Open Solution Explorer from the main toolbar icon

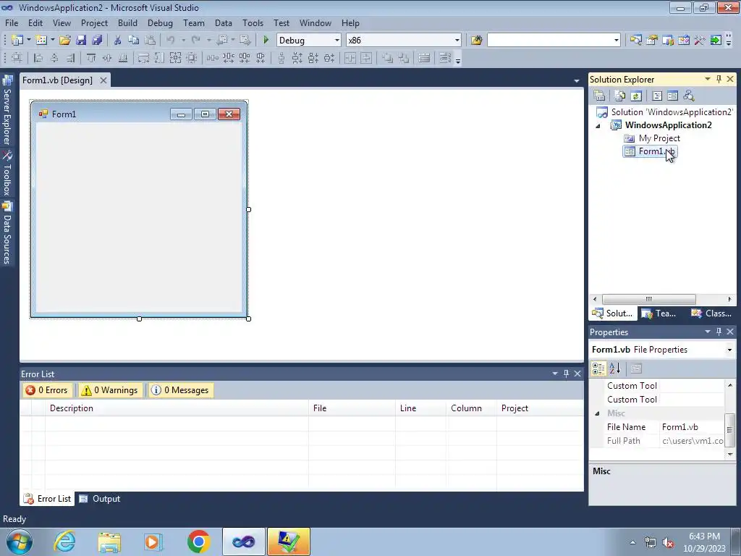tap(635, 41)
